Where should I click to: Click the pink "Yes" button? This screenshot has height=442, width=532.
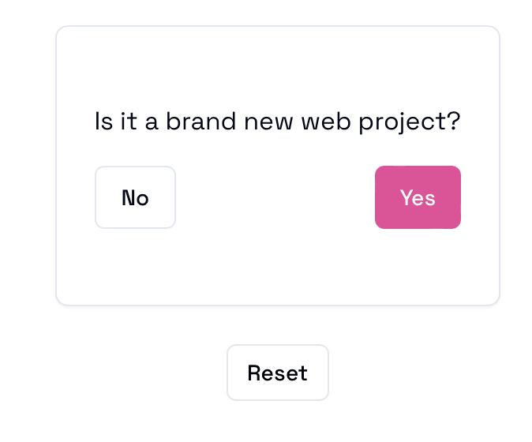point(418,197)
